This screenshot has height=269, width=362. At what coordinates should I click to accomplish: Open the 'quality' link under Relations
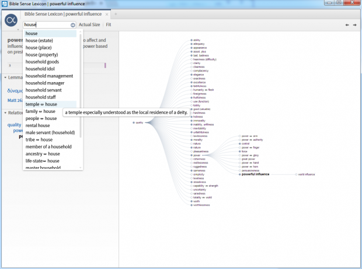(x=14, y=125)
